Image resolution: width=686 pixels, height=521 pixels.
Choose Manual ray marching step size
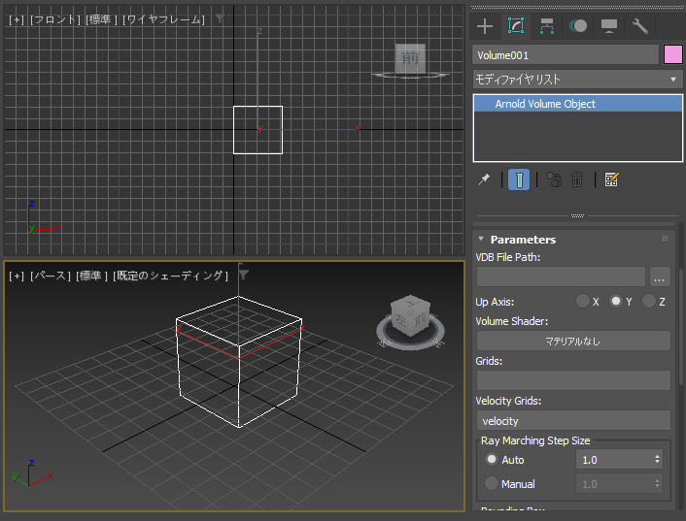pos(493,483)
